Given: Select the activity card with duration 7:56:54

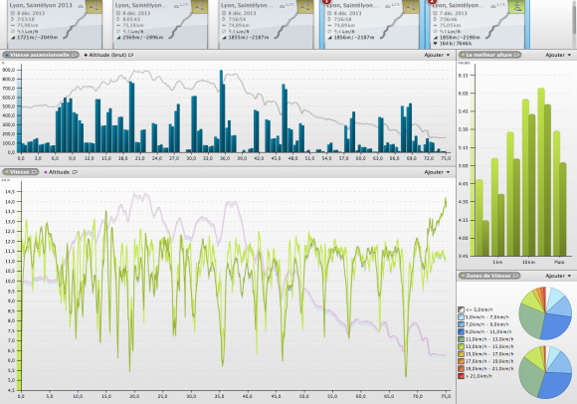Looking at the screenshot, I should (266, 24).
